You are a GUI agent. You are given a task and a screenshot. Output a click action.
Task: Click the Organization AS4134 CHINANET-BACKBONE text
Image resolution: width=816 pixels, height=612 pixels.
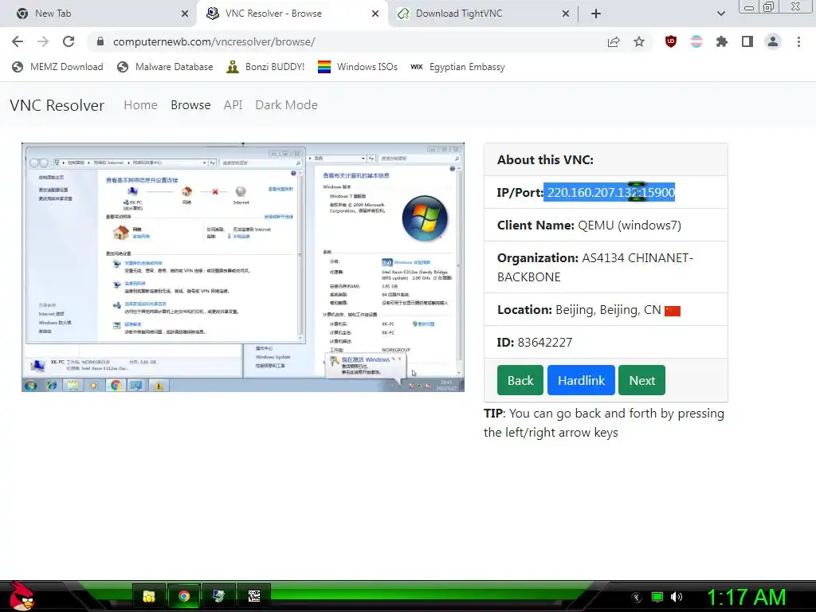point(595,268)
